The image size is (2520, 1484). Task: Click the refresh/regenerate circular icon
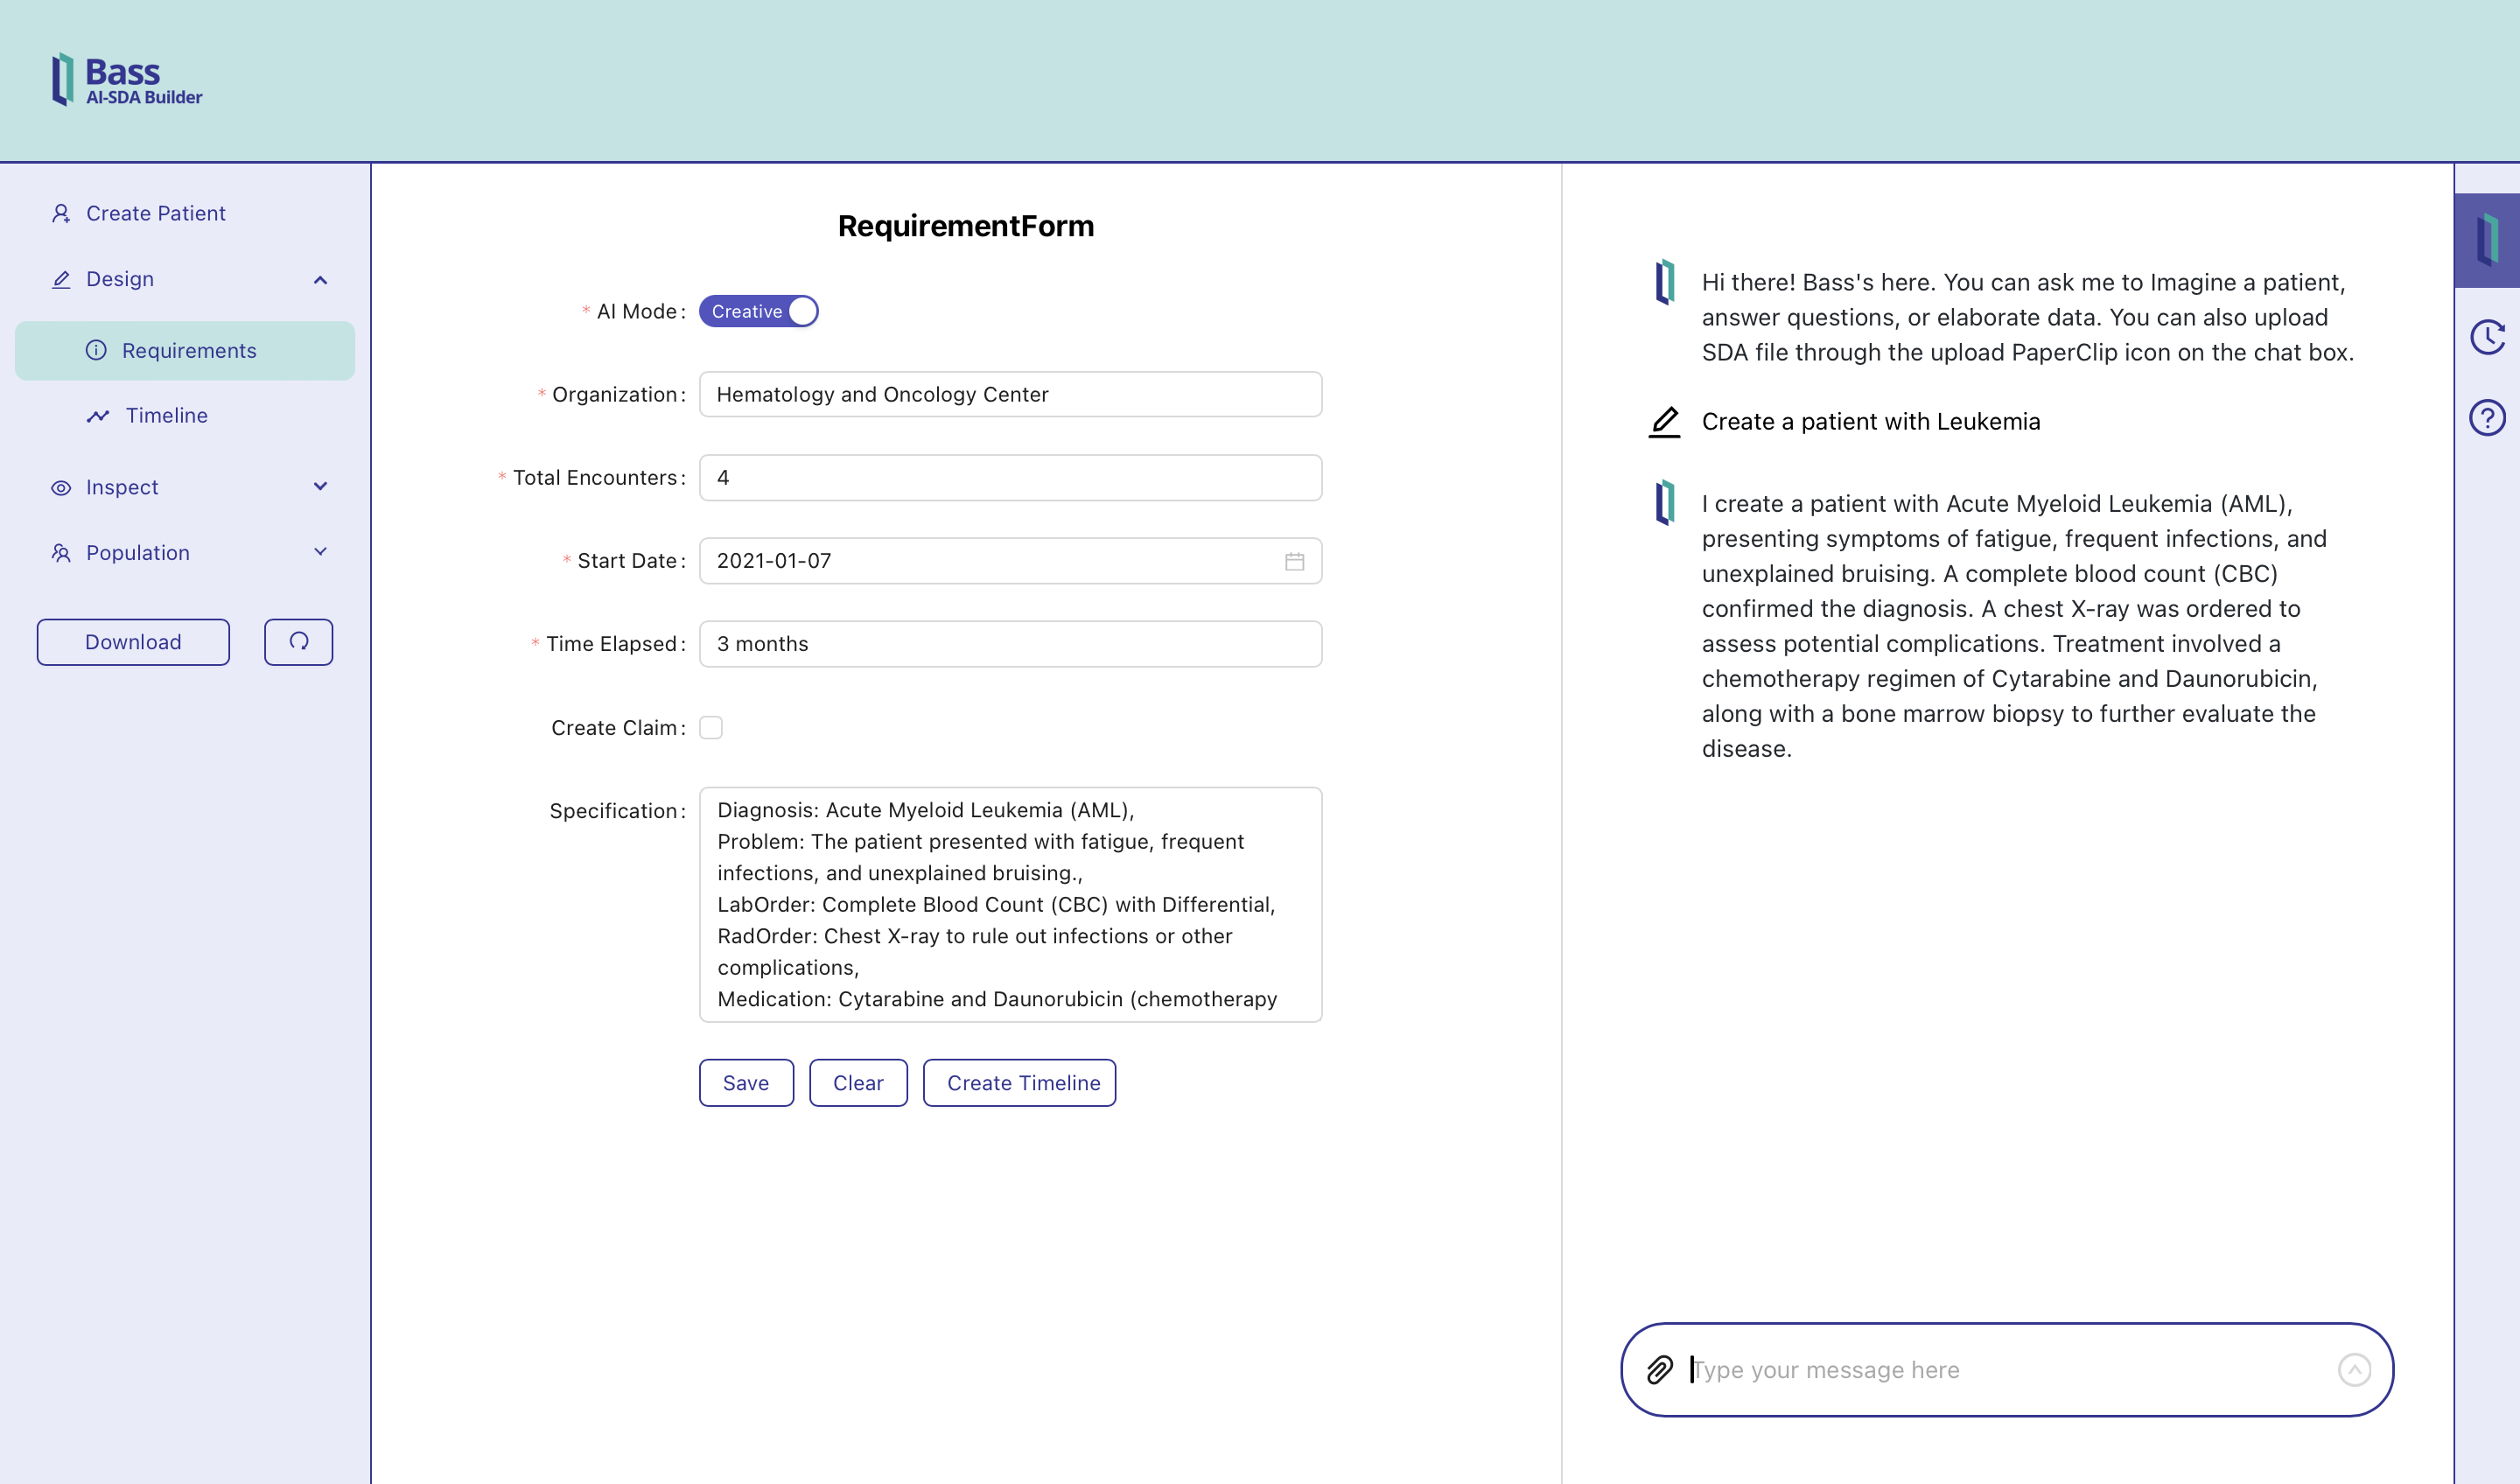pos(297,641)
